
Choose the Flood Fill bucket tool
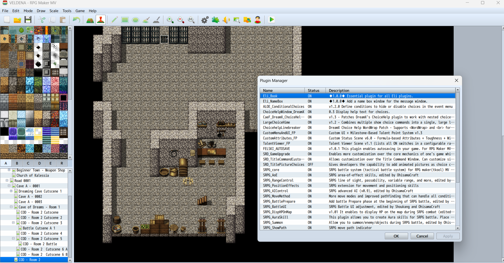(146, 20)
